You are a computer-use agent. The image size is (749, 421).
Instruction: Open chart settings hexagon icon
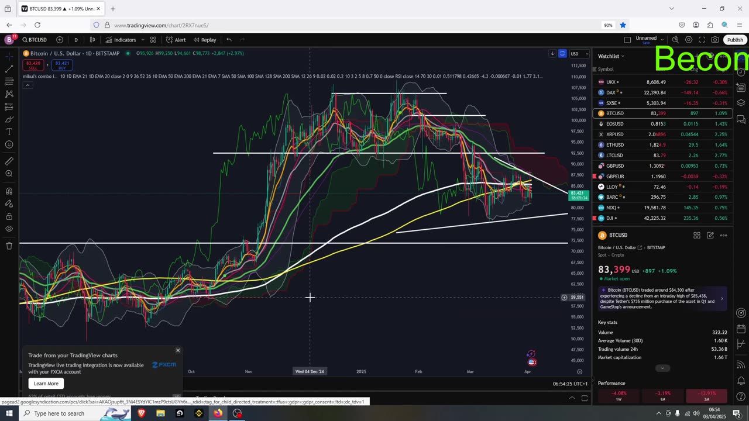tap(689, 40)
